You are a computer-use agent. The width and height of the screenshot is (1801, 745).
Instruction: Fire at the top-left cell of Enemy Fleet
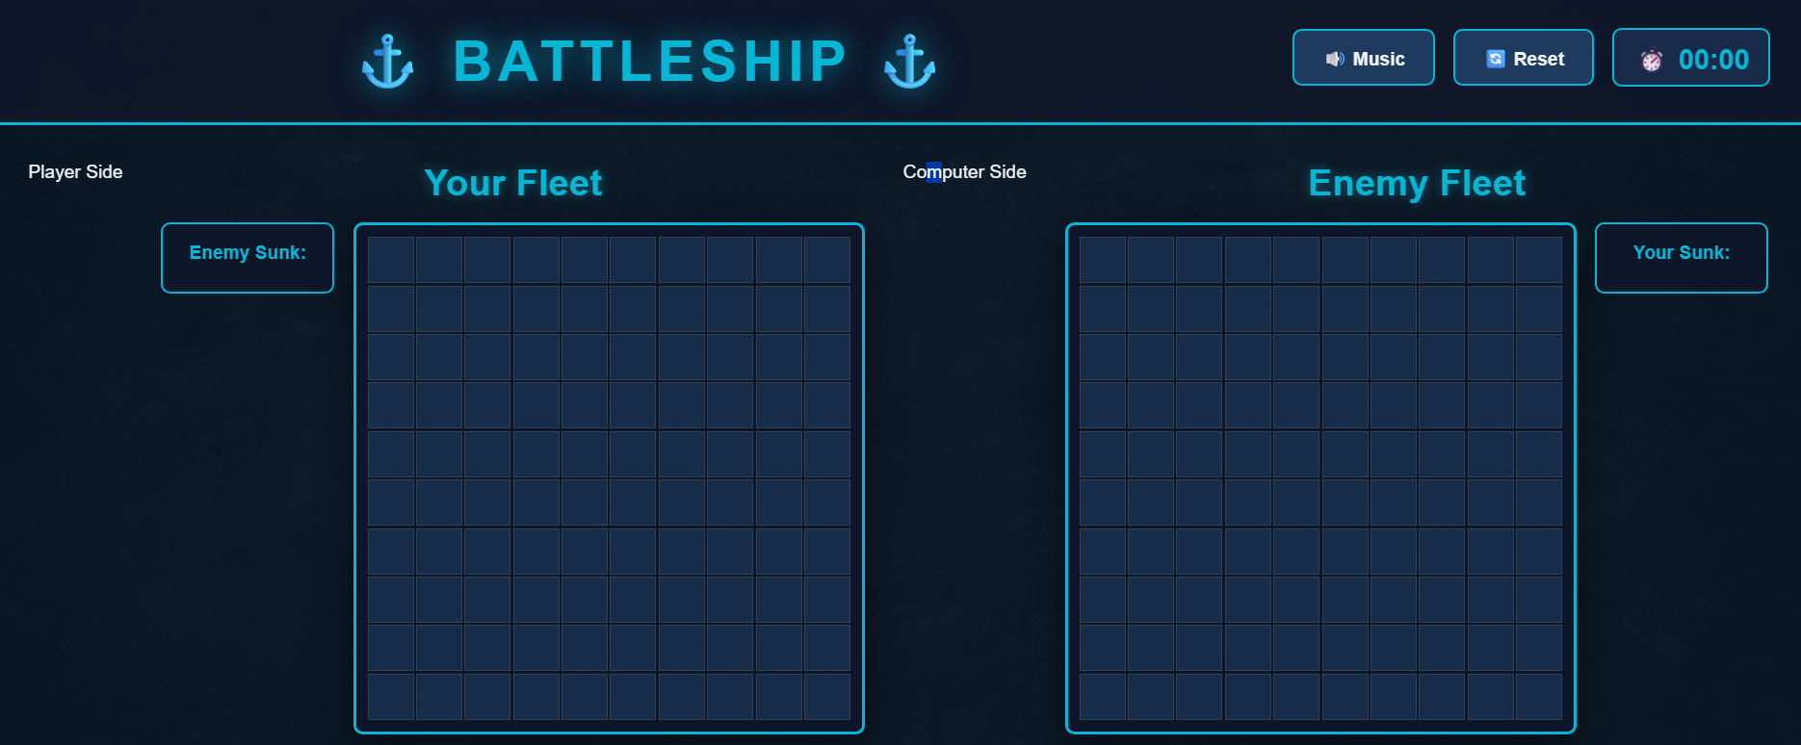(x=1102, y=259)
